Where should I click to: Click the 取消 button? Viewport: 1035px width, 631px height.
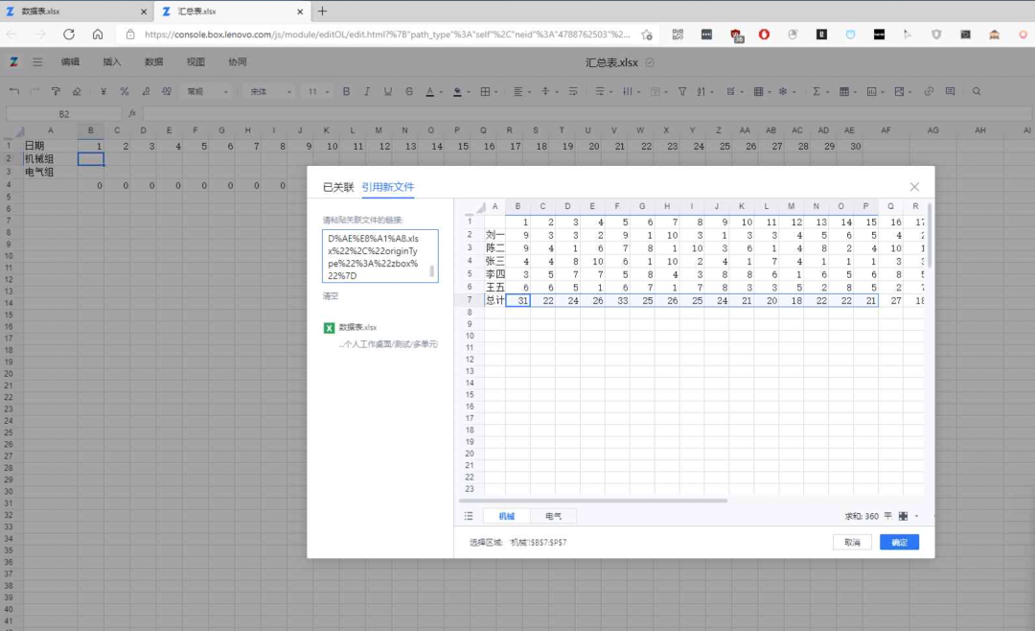pyautogui.click(x=852, y=542)
